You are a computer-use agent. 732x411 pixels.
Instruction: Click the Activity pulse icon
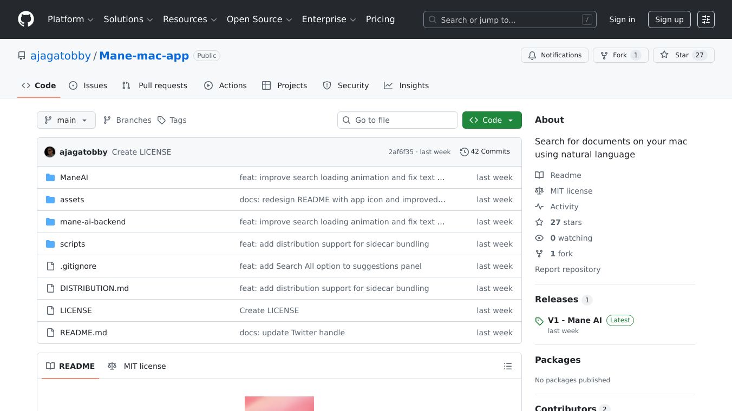point(539,207)
